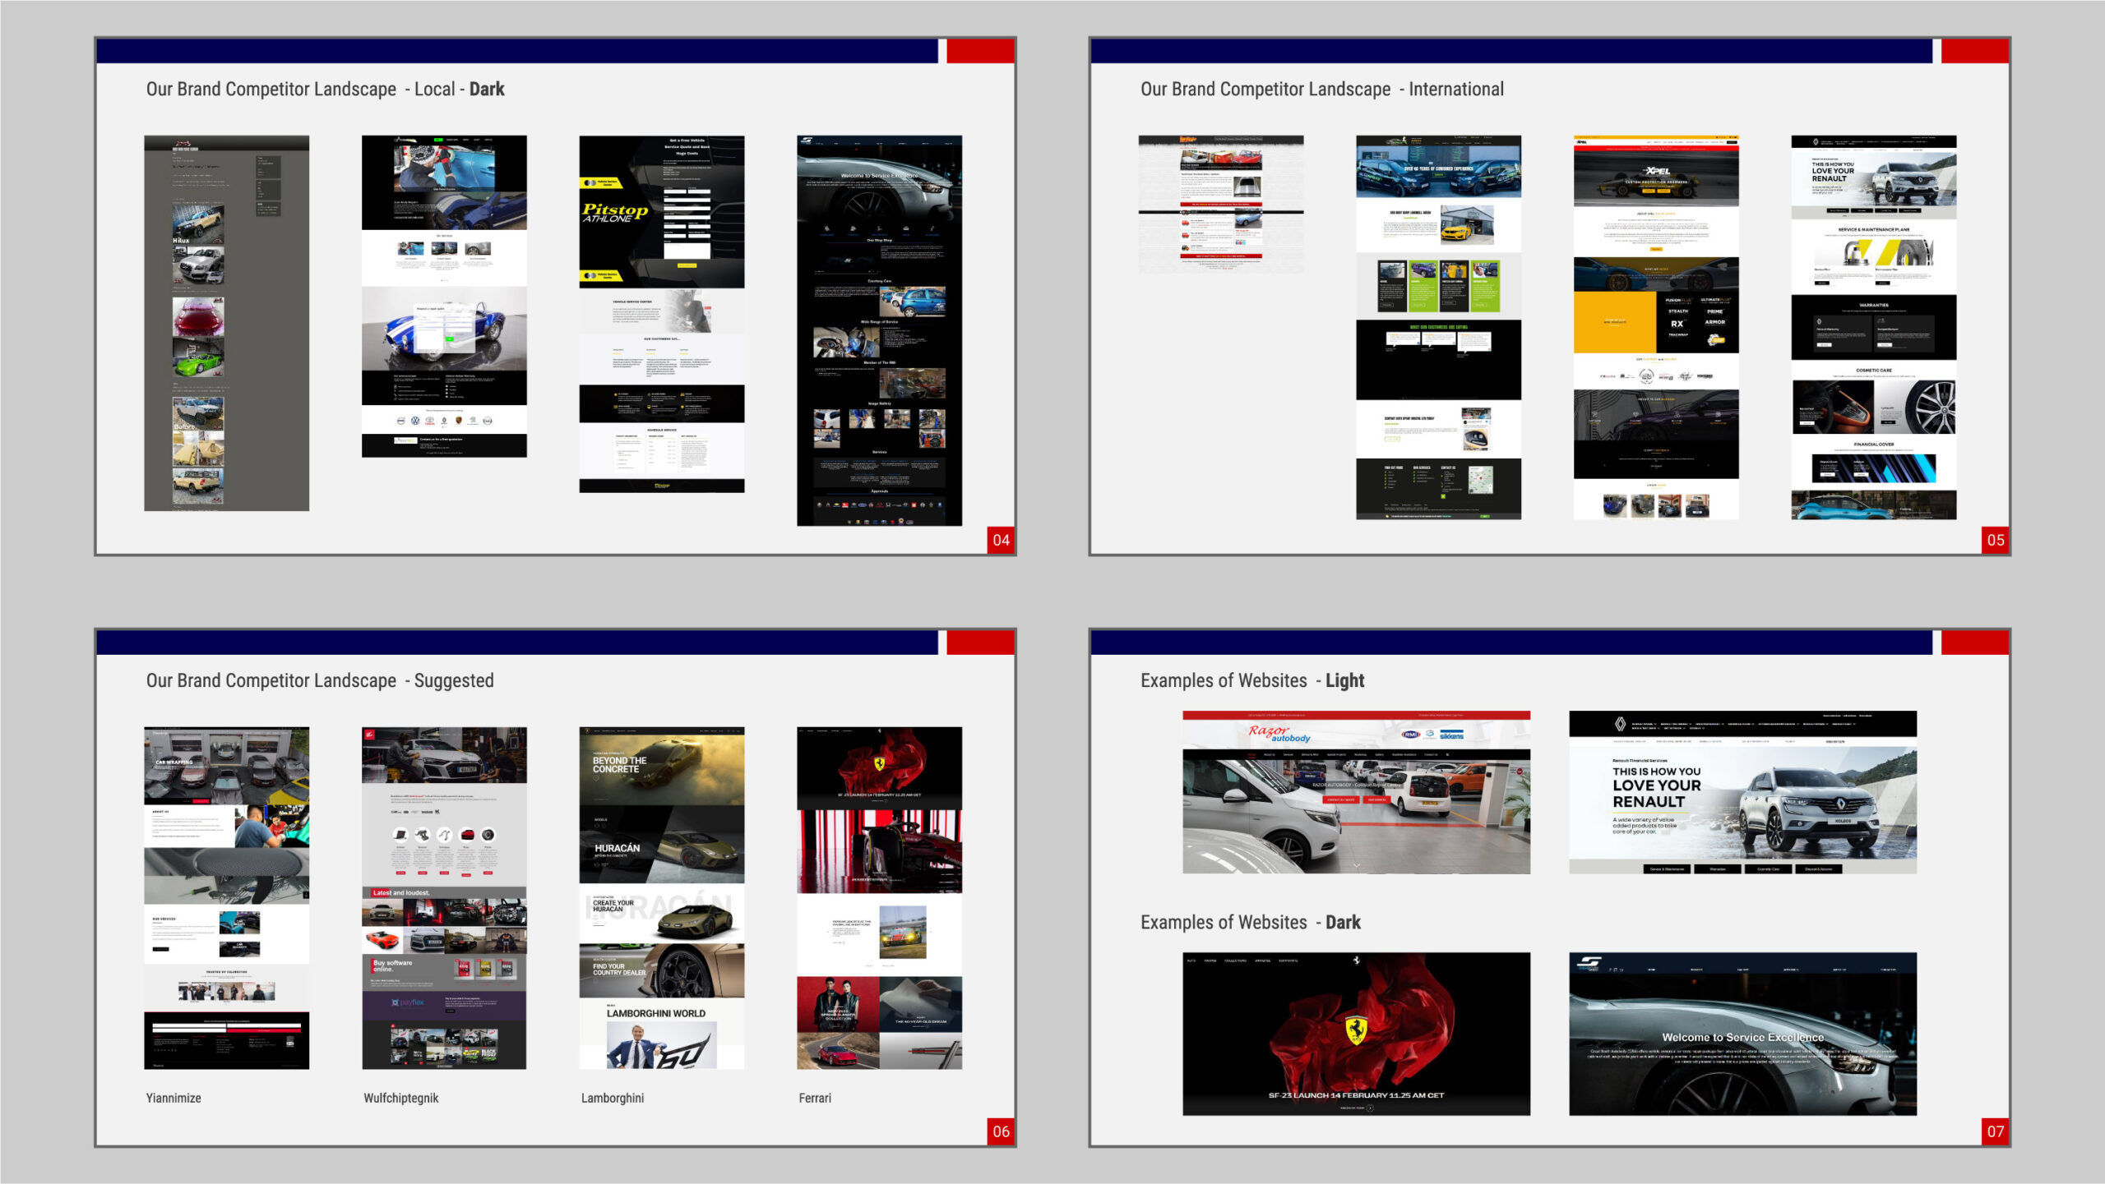Image resolution: width=2105 pixels, height=1184 pixels.
Task: Click the red corner block on slide 04's header
Action: coord(980,51)
